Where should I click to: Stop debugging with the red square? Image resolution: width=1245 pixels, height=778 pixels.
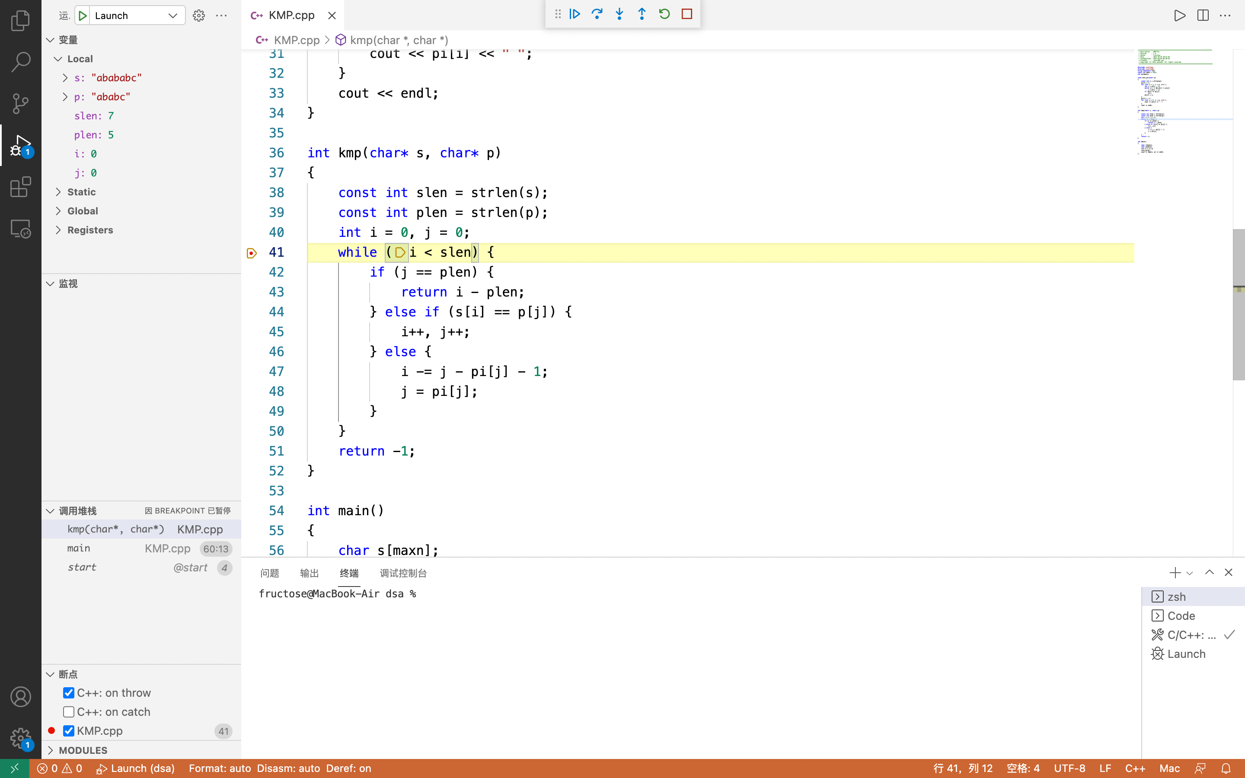tap(687, 14)
